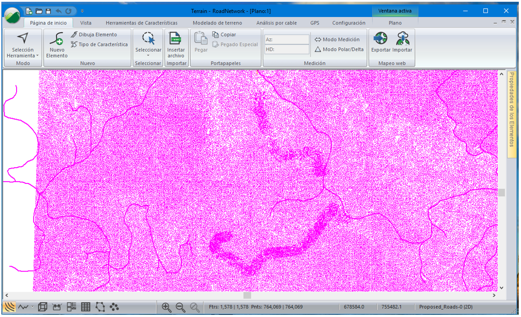Enable Modo Medición
521x317 pixels.
click(337, 39)
